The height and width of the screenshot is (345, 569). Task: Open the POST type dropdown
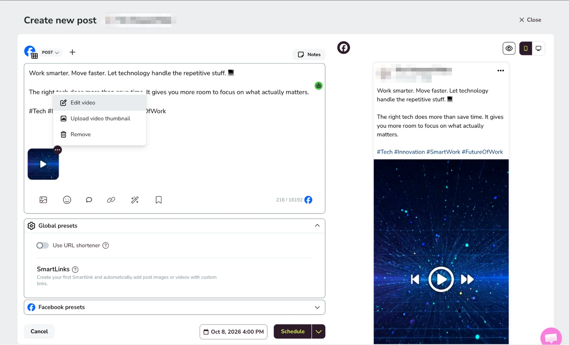51,52
